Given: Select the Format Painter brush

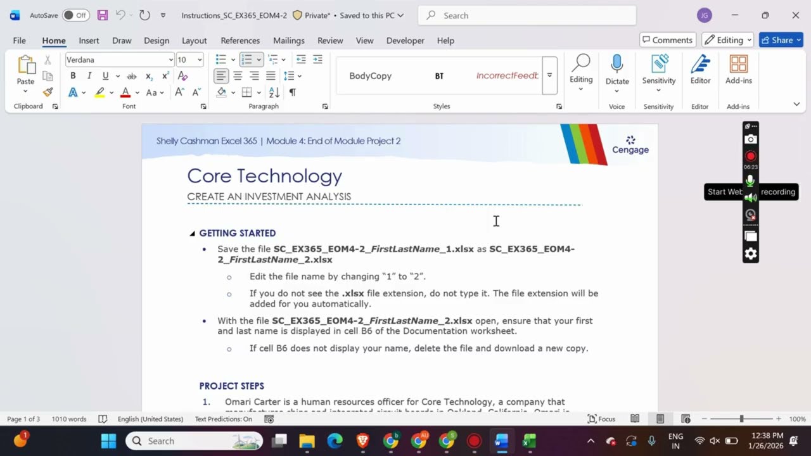Looking at the screenshot, I should point(48,92).
